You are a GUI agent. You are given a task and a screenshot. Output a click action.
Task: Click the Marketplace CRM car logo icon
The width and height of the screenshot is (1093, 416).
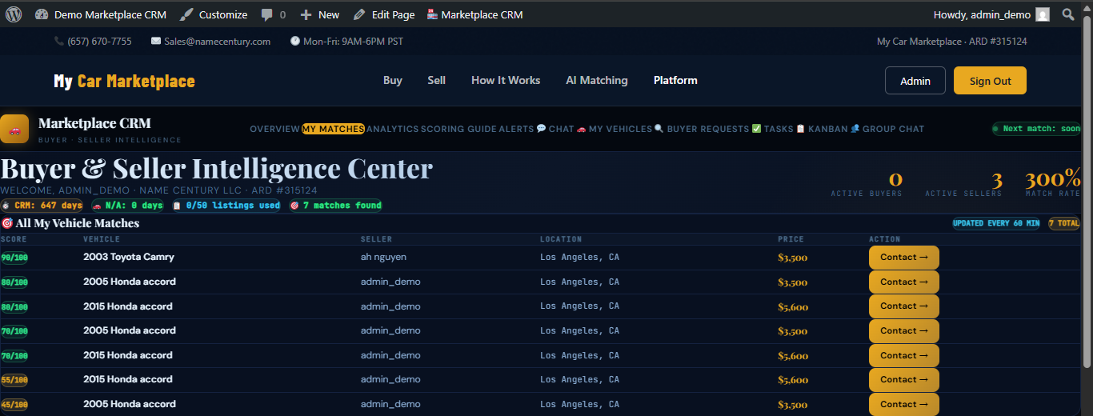tap(14, 129)
